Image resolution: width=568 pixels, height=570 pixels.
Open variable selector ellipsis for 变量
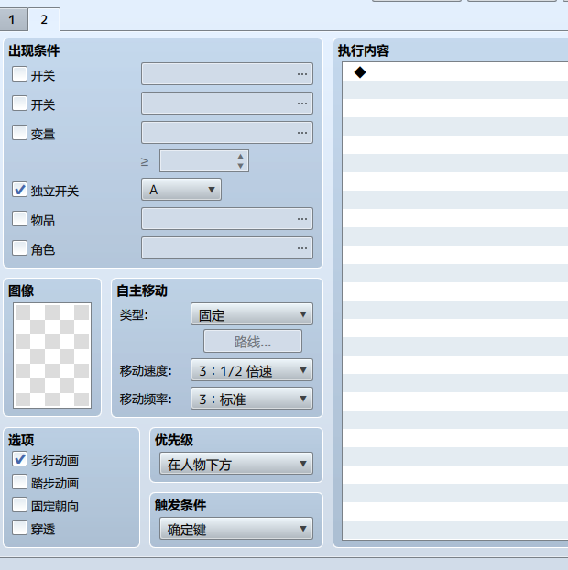(x=302, y=133)
